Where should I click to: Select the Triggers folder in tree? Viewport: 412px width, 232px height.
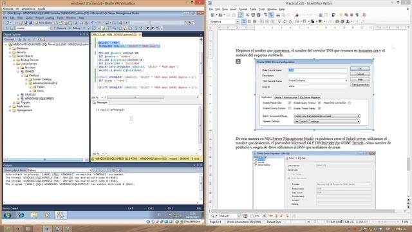(26, 102)
